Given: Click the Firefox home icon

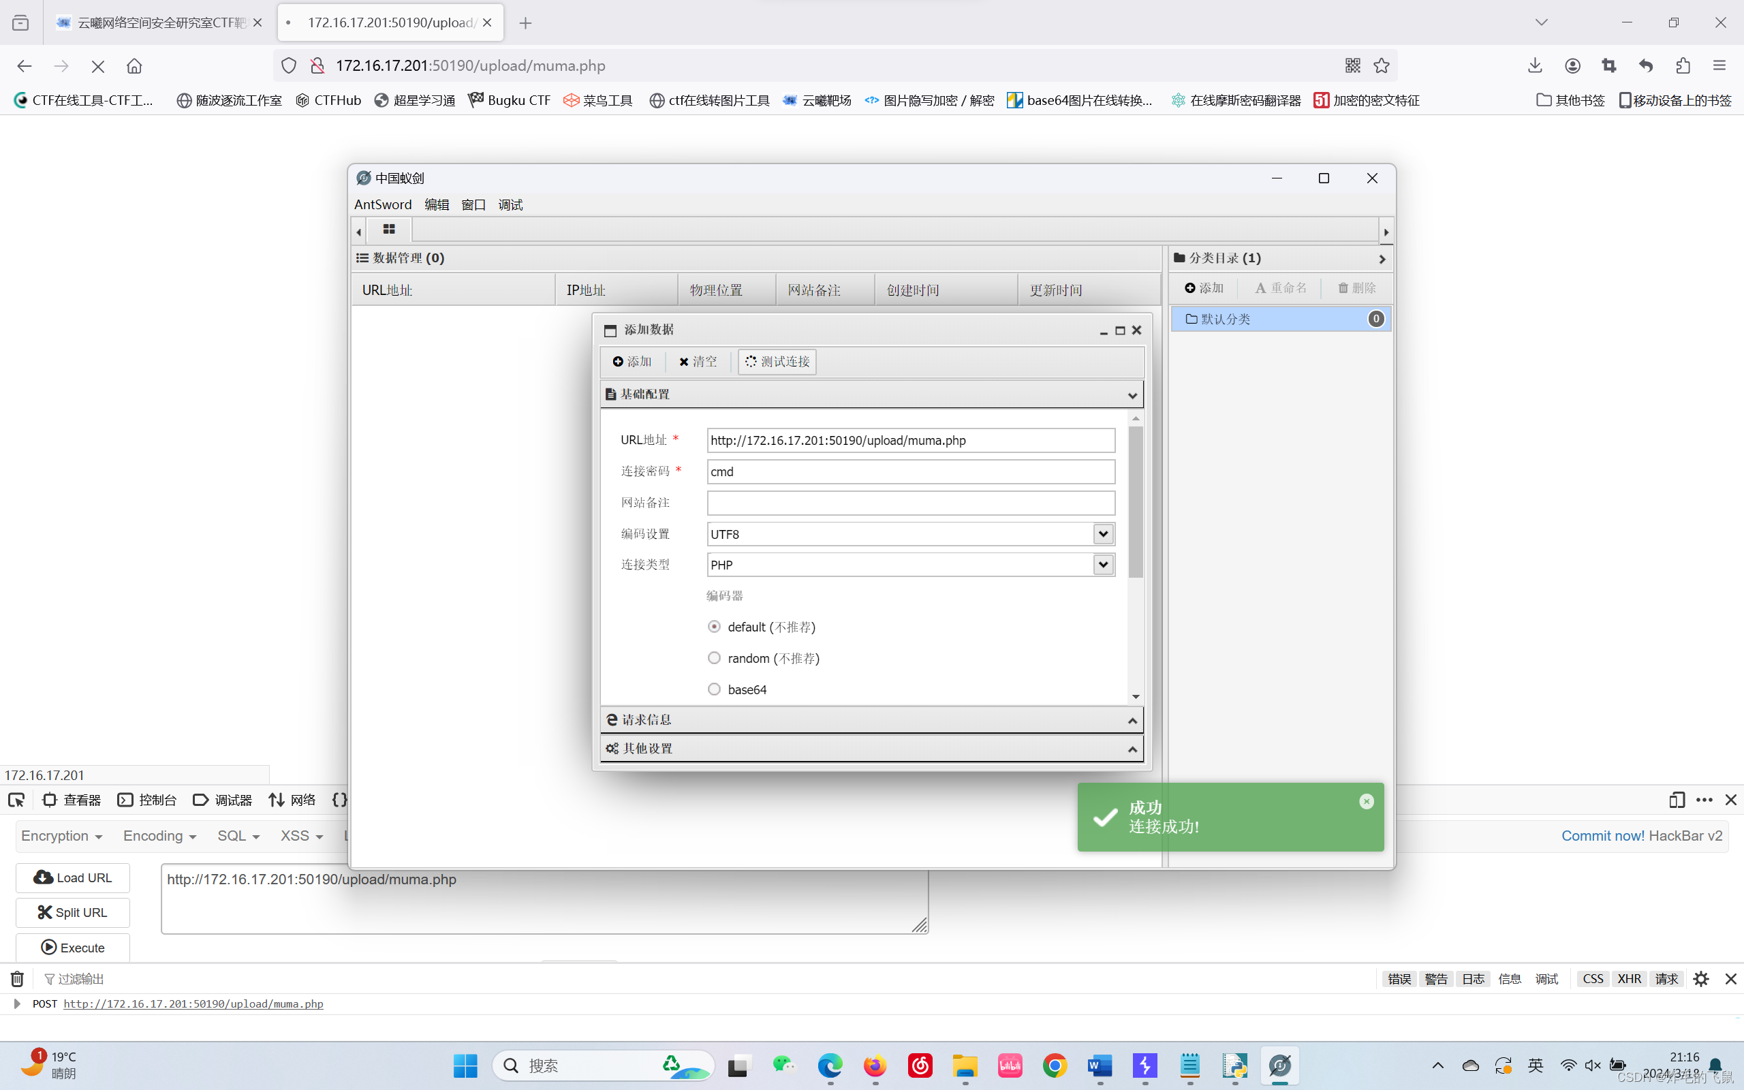Looking at the screenshot, I should coord(134,65).
